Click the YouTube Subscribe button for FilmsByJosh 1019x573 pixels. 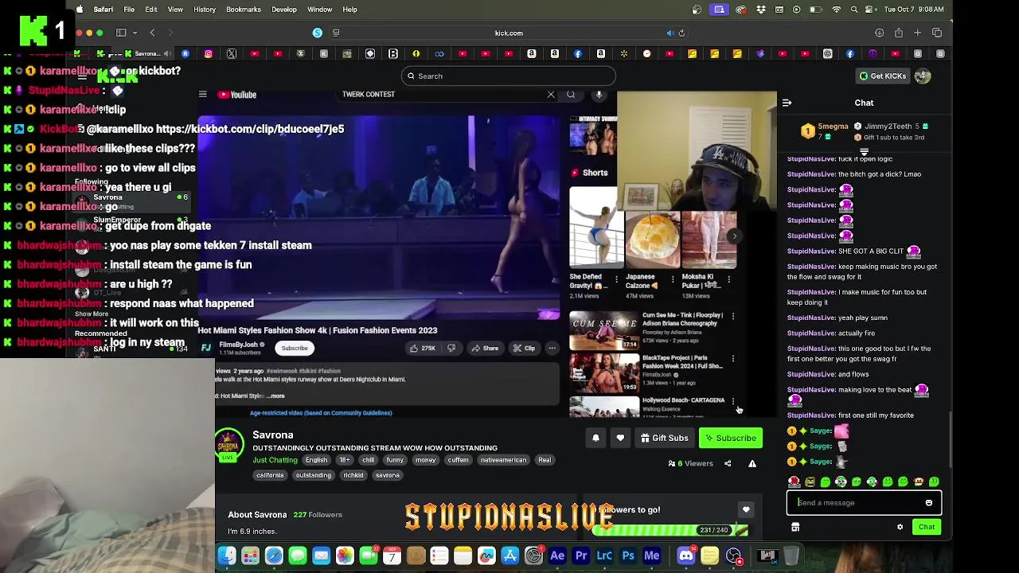[294, 348]
